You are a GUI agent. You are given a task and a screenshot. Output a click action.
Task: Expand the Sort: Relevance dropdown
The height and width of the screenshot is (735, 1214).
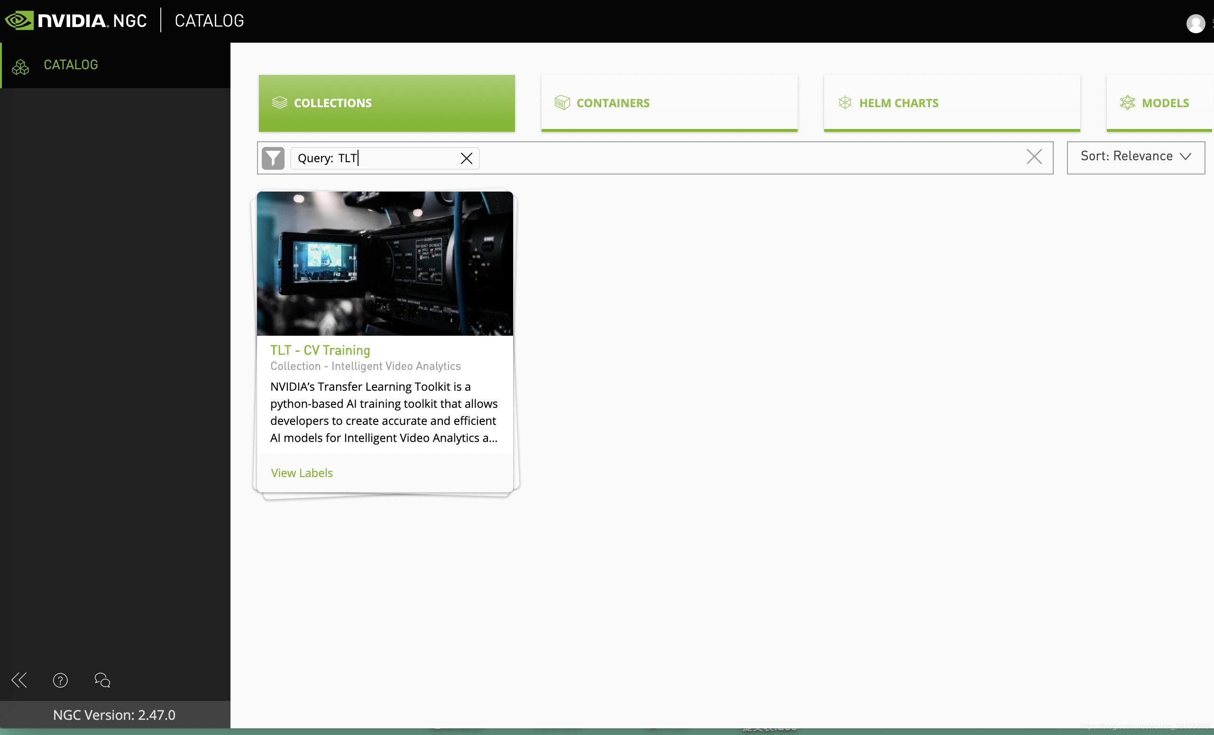pyautogui.click(x=1135, y=156)
